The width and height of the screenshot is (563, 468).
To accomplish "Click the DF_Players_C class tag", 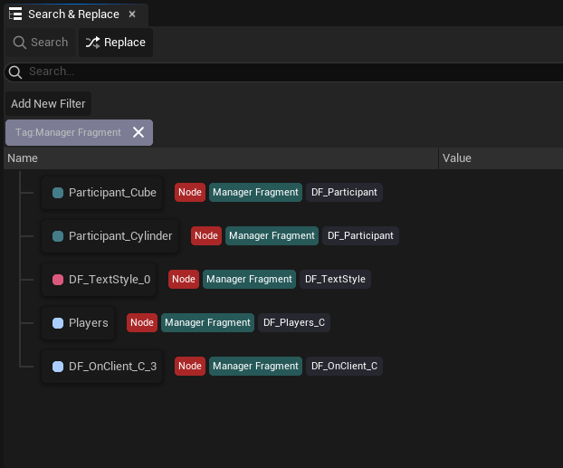I will click(293, 322).
